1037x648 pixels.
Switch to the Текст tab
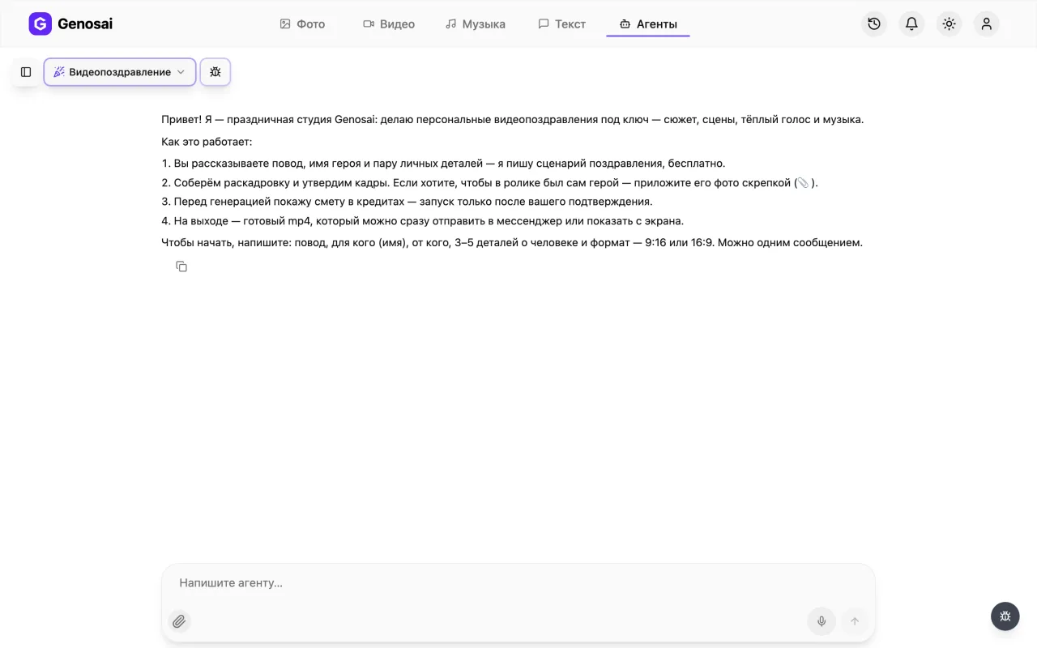coord(561,24)
